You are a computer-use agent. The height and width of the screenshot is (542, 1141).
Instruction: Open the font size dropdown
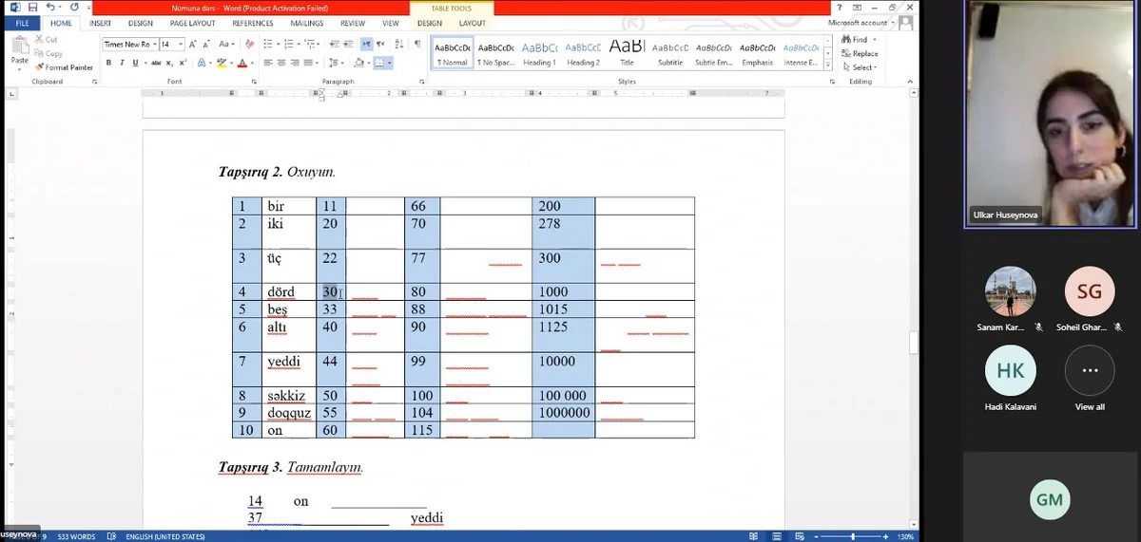click(181, 44)
